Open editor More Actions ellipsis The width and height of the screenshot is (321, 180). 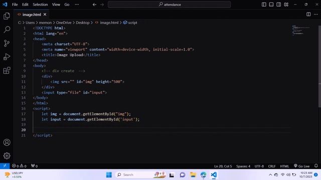pos(316,14)
